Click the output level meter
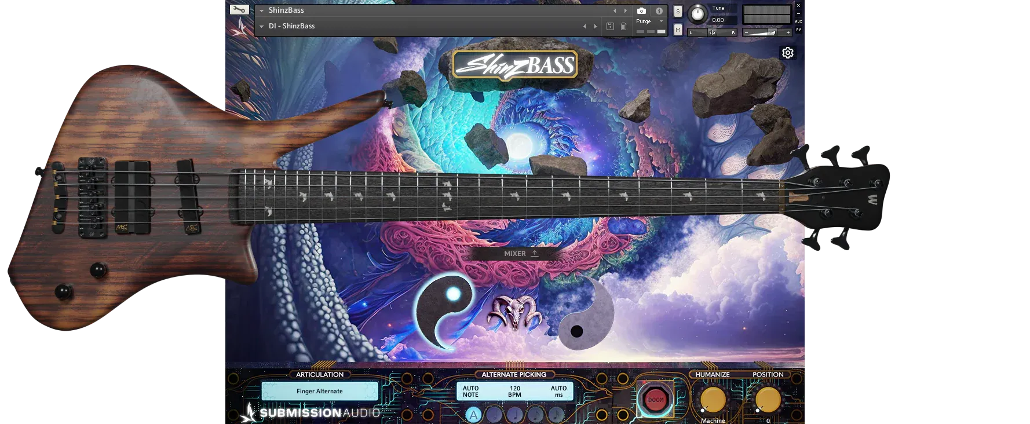The height and width of the screenshot is (424, 1030). (767, 14)
